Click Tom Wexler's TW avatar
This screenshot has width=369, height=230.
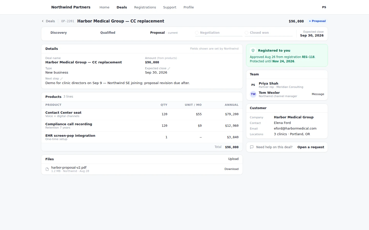[x=253, y=94]
